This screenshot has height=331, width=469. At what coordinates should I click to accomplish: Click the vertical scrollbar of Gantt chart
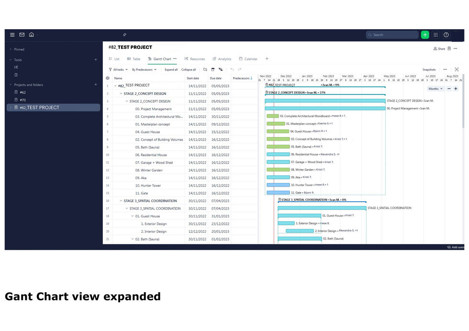click(x=463, y=102)
